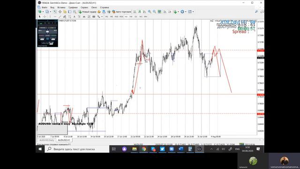Open Task View in taskbar
The height and width of the screenshot is (169, 300).
tap(114, 149)
